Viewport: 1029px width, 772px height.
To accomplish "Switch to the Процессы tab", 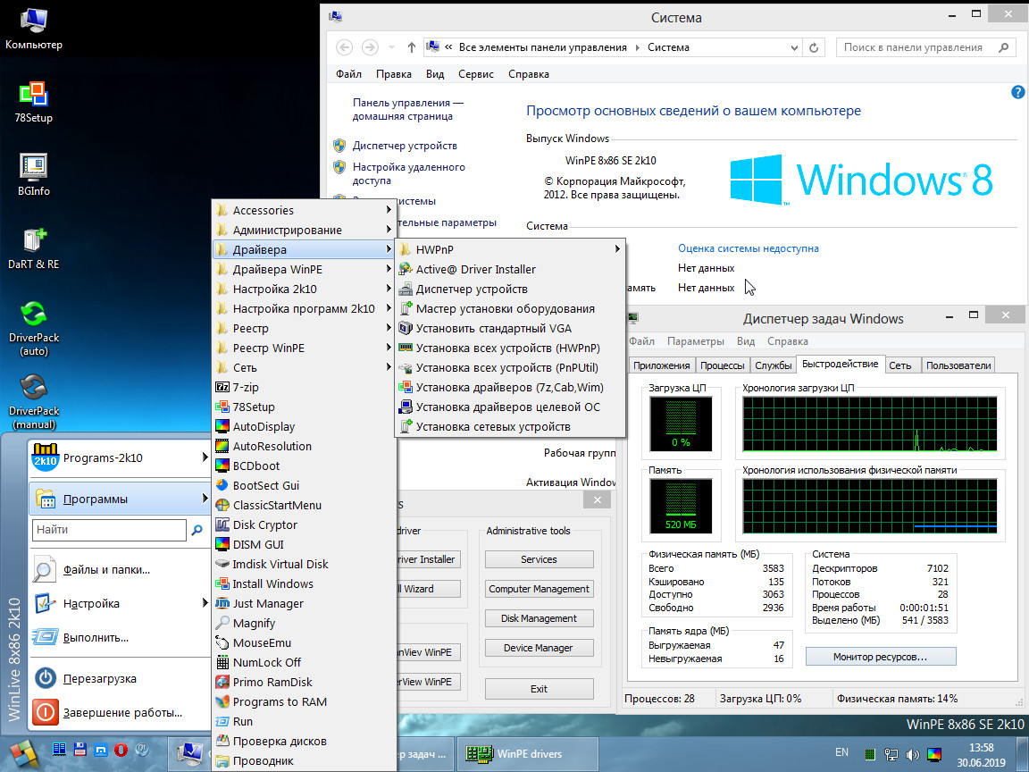I will point(723,365).
